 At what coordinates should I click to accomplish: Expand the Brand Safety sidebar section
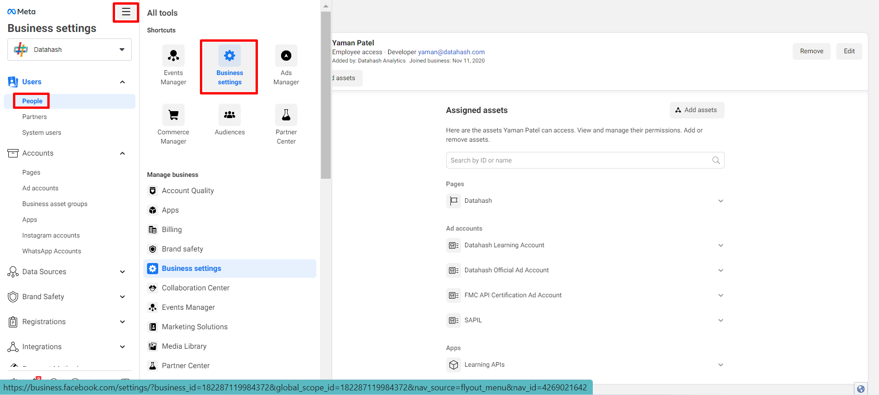(122, 297)
